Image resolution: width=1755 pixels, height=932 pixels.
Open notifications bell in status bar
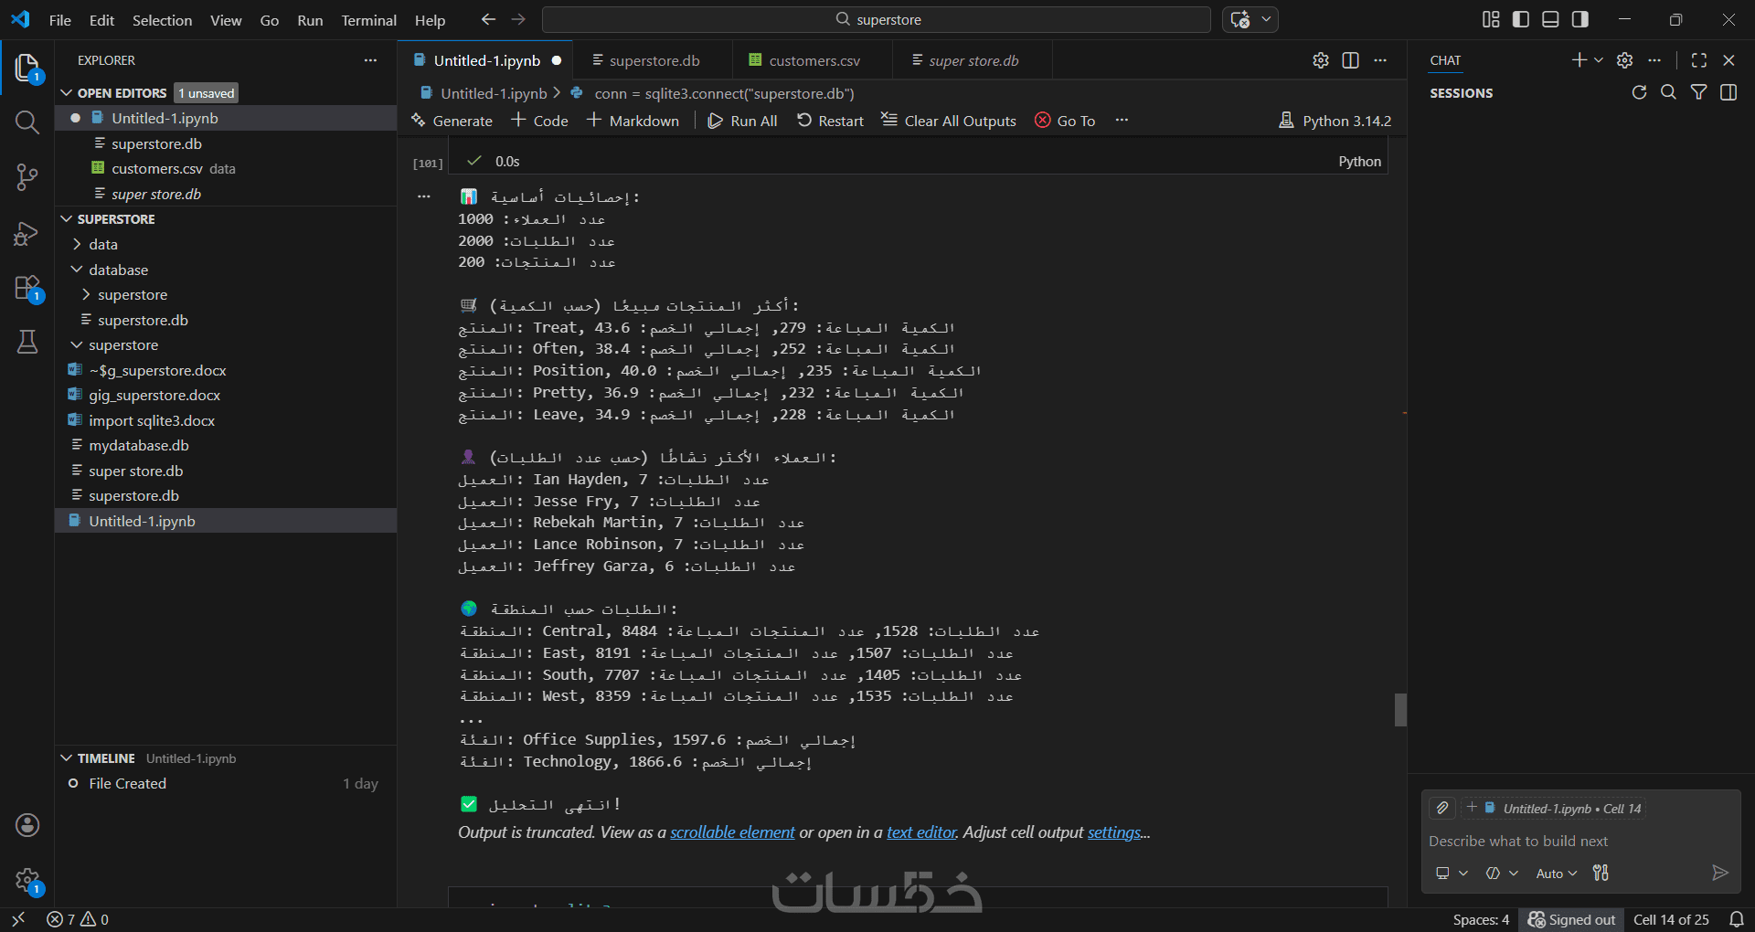(x=1737, y=919)
